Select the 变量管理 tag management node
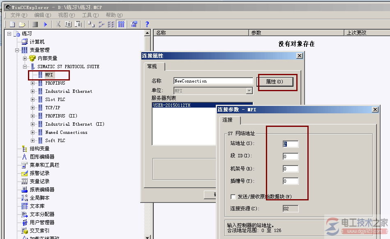This screenshot has height=239, width=390. (x=39, y=50)
